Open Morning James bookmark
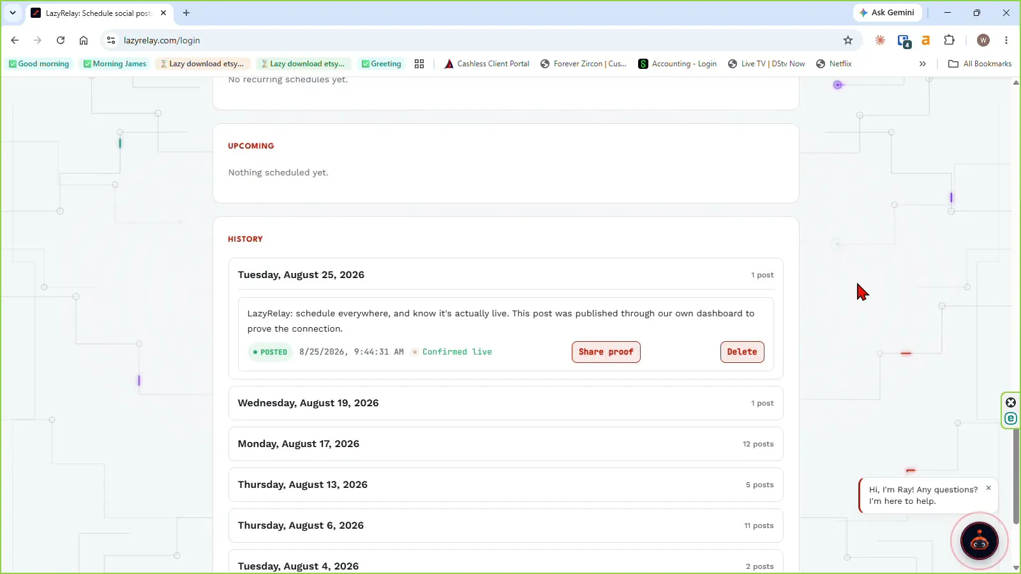This screenshot has height=574, width=1021. (x=115, y=64)
